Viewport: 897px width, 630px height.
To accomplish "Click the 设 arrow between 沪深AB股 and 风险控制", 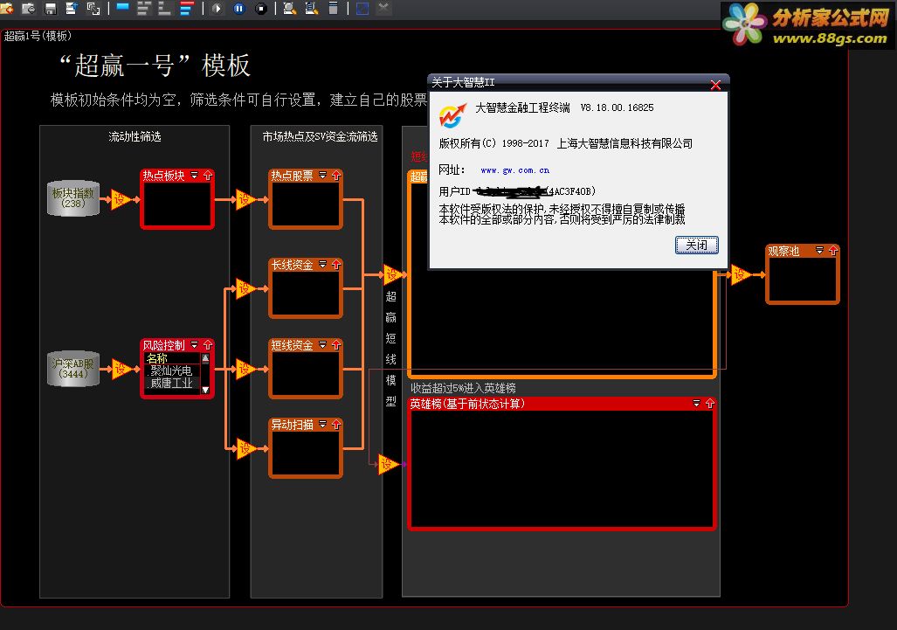I will click(121, 369).
